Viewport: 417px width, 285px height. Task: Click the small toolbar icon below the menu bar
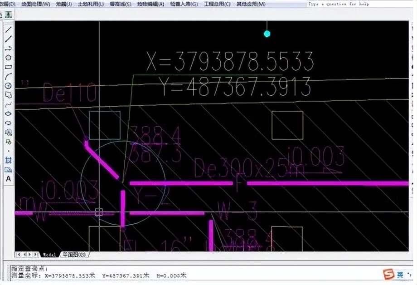9,15
